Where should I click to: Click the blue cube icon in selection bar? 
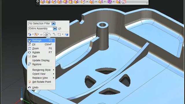[x=67, y=34]
